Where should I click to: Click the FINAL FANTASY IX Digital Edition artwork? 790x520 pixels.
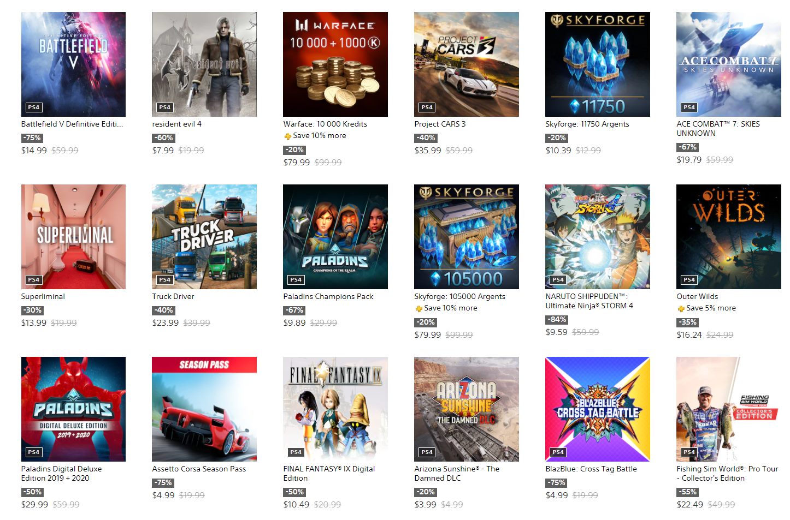(335, 409)
